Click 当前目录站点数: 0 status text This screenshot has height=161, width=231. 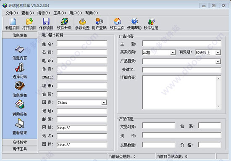tap(172, 156)
